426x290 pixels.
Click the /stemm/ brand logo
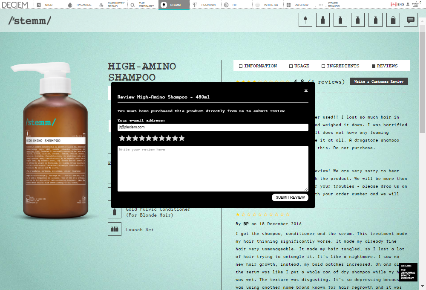[x=30, y=20]
